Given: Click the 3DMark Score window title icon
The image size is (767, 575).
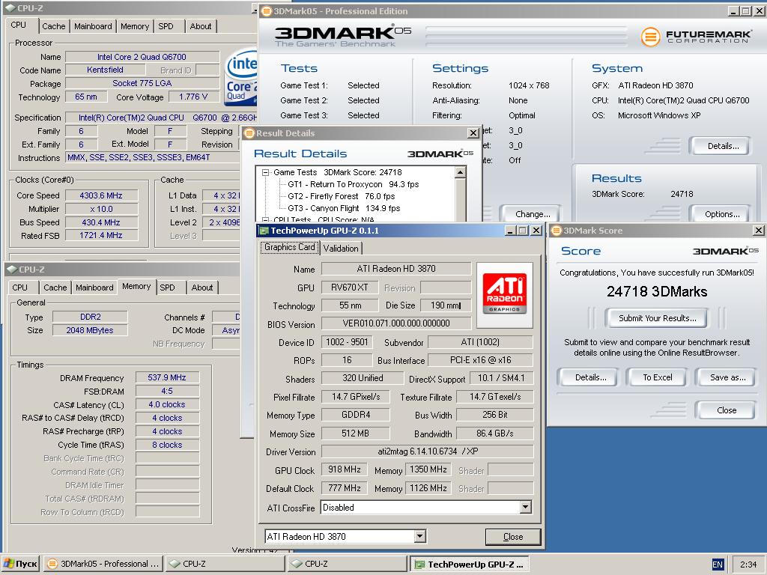Looking at the screenshot, I should coord(557,231).
